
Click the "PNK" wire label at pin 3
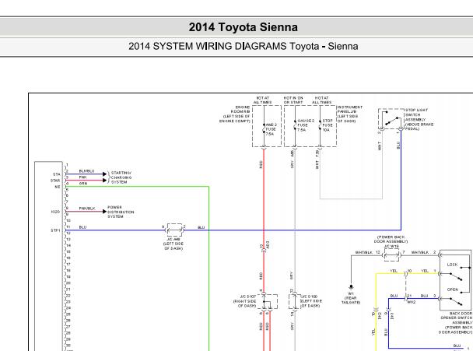pos(83,177)
